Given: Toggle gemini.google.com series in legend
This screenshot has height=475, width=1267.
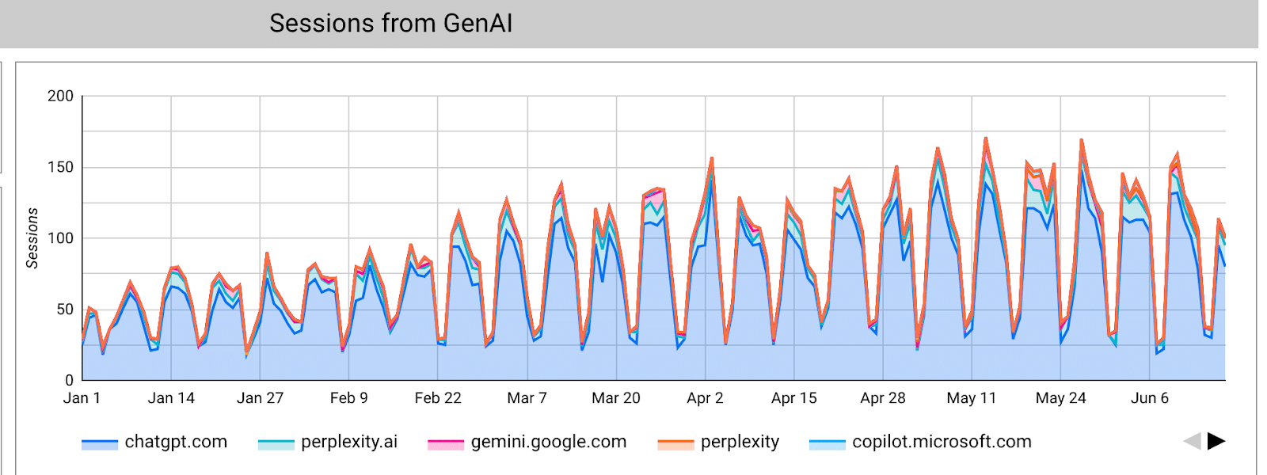Looking at the screenshot, I should pos(527,442).
